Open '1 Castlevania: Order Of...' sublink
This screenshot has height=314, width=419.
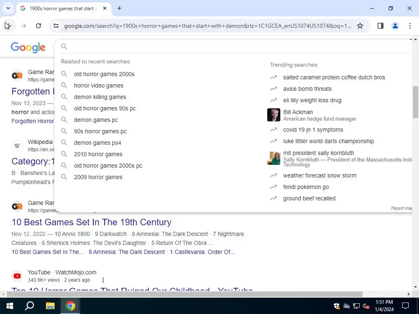202,252
